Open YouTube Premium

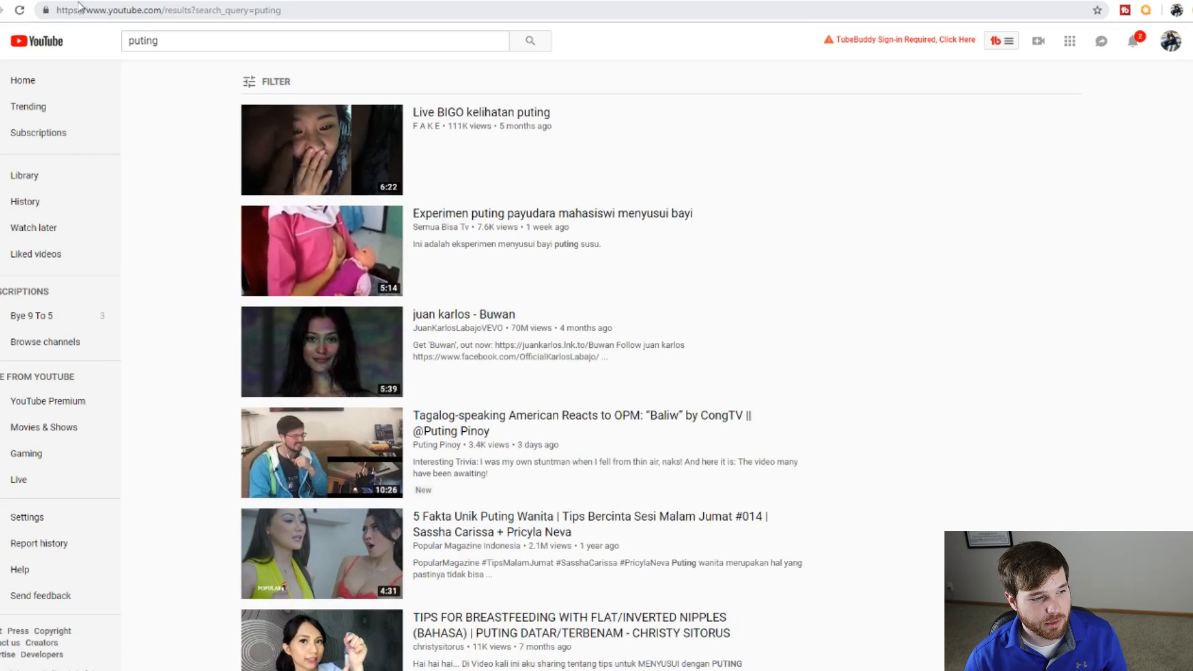pos(48,401)
